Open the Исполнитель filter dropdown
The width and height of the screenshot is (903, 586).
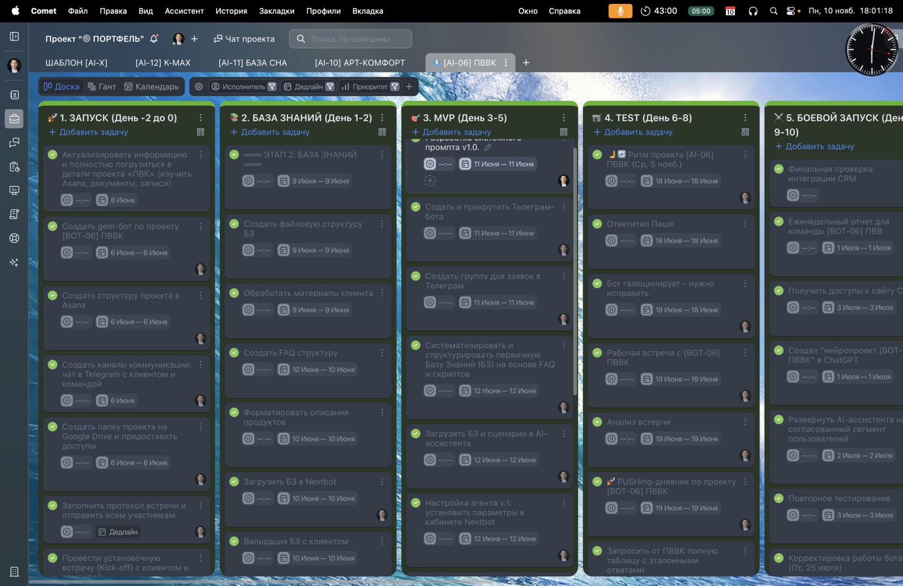tap(243, 86)
